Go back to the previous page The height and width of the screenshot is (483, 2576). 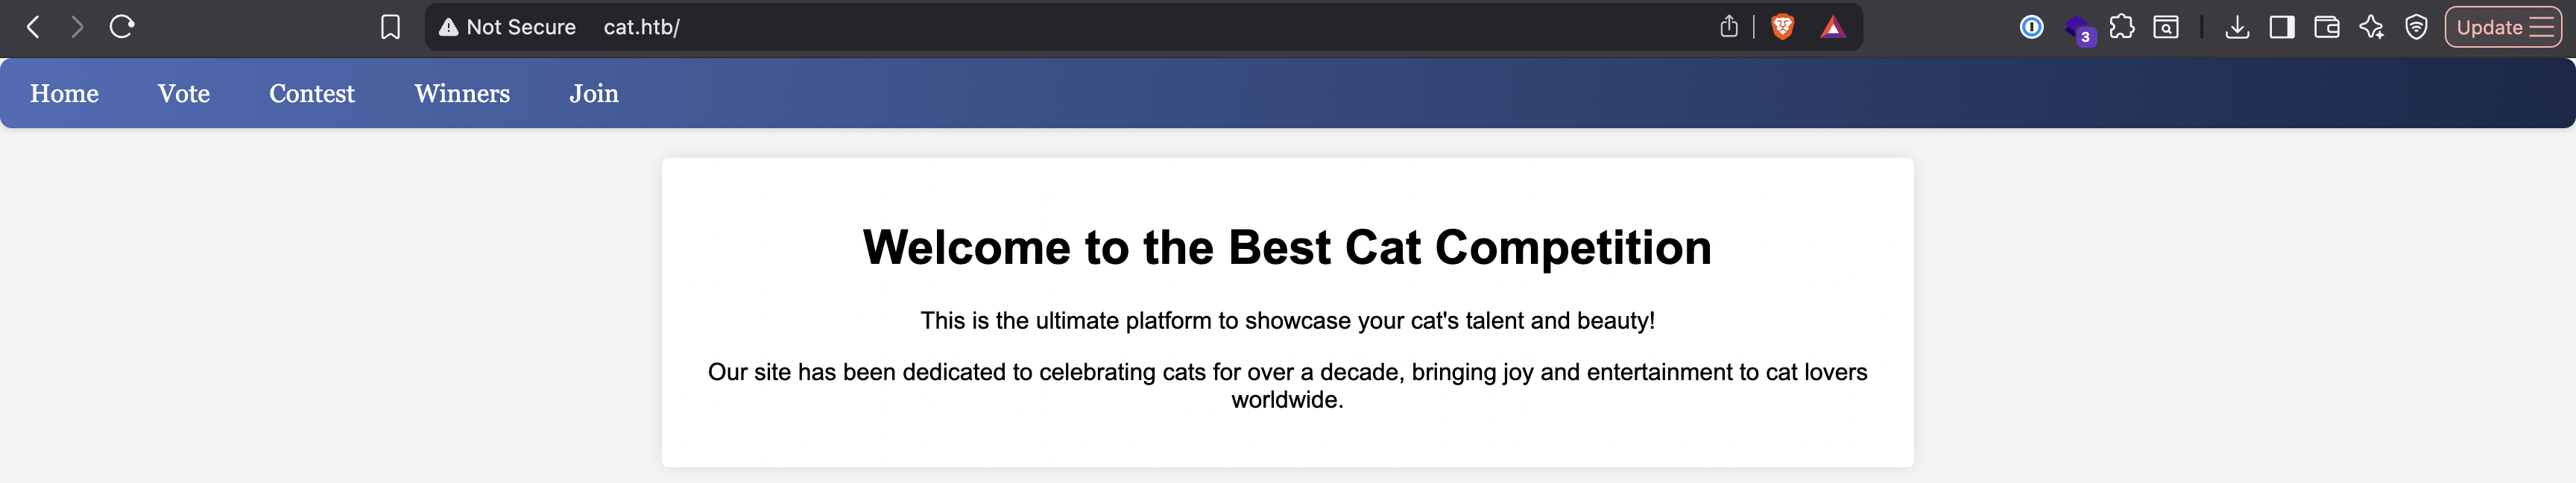[33, 27]
